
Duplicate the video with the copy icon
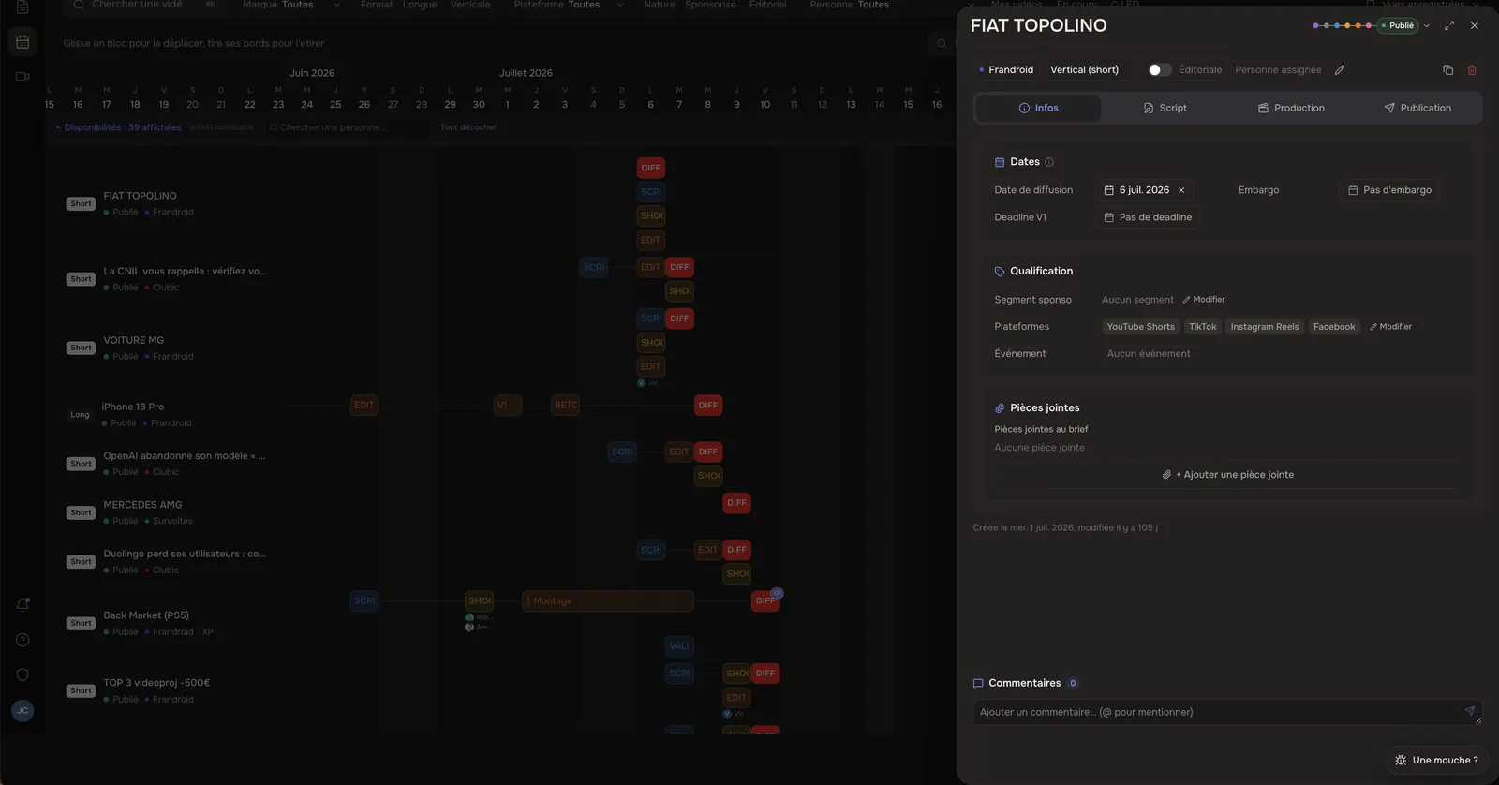(x=1447, y=70)
